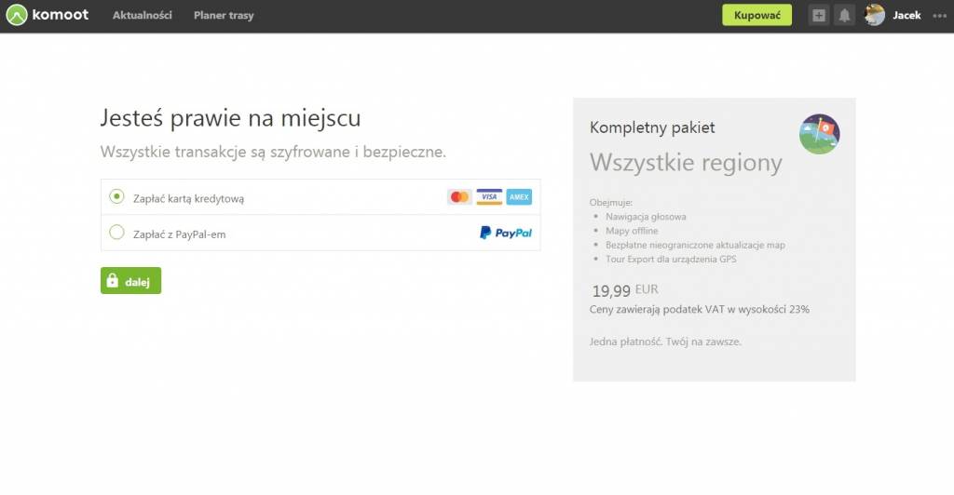The height and width of the screenshot is (495, 954).
Task: Open the notifications bell
Action: [x=845, y=15]
